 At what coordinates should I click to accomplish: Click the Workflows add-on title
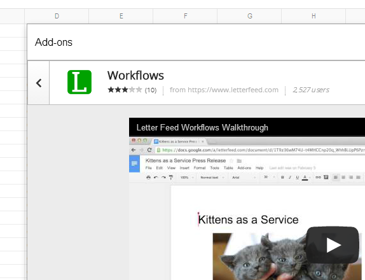point(135,76)
